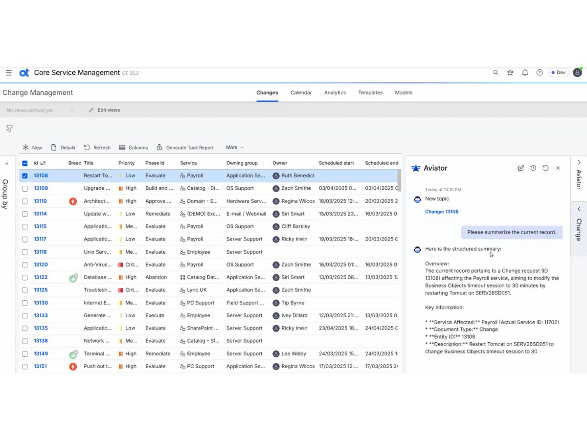Click the Change: 13108 link in Aviator

point(442,212)
